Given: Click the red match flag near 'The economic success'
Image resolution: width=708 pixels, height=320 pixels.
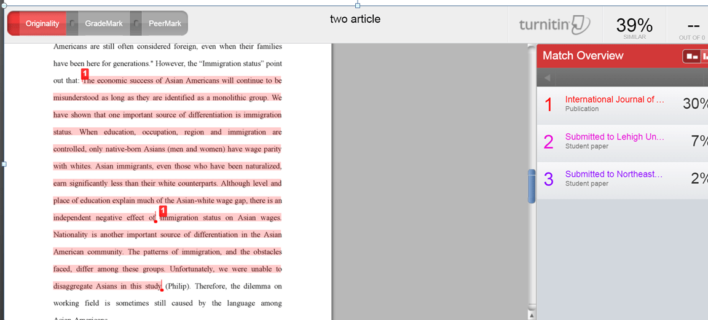Looking at the screenshot, I should (85, 74).
